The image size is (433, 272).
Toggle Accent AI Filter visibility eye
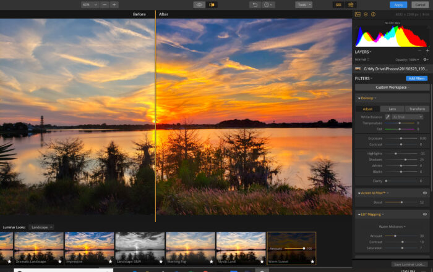[x=425, y=193]
